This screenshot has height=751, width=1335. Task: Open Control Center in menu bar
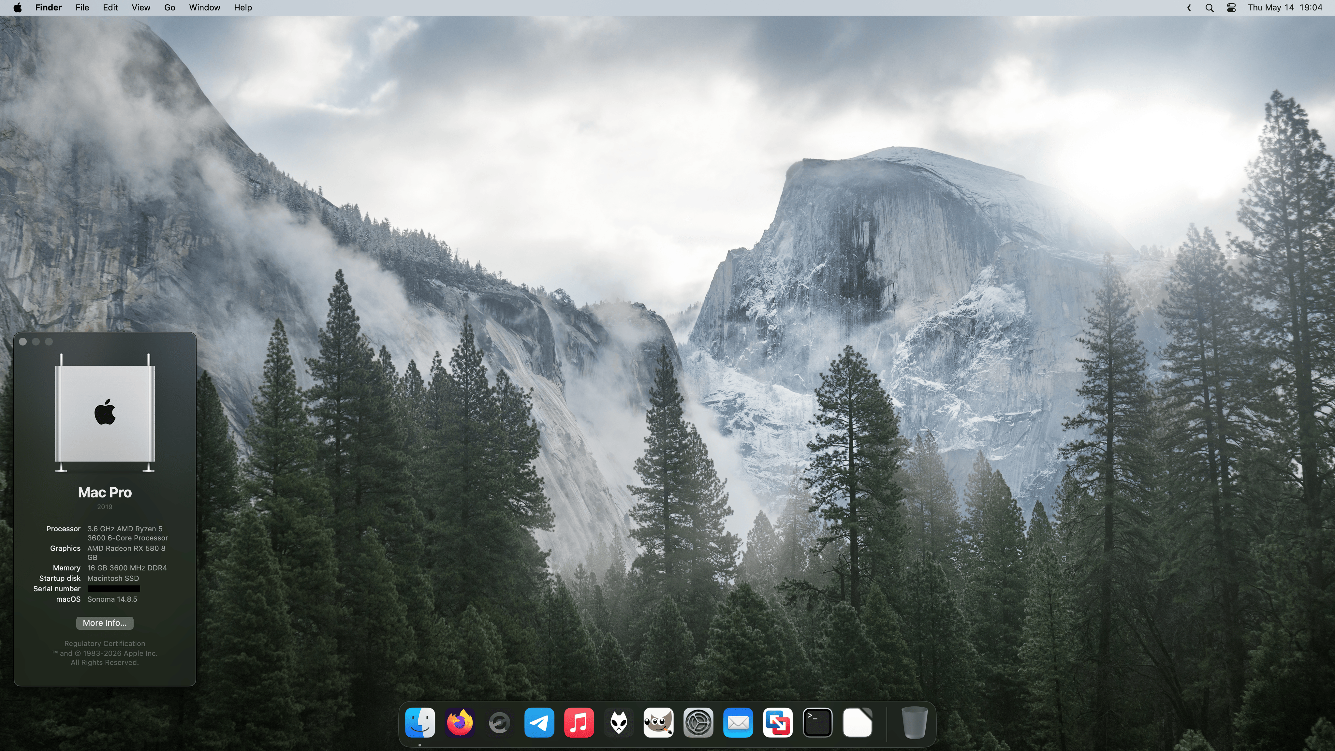pos(1231,8)
